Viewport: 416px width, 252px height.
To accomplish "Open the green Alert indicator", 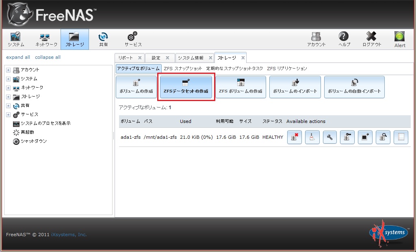I will click(400, 39).
